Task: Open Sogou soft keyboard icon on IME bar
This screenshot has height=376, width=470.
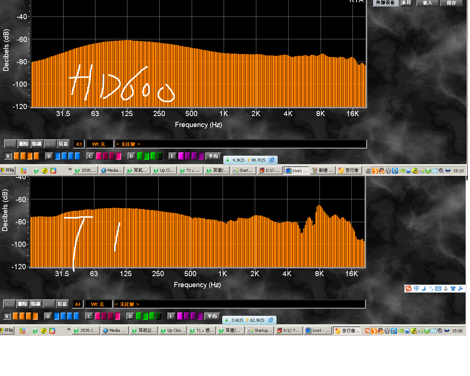Action: 438,289
